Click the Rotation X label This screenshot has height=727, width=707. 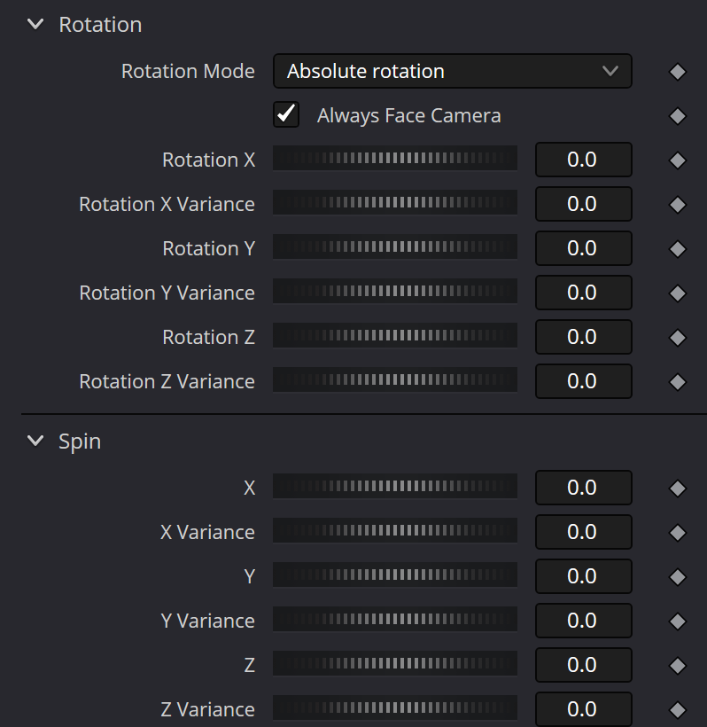tap(208, 160)
